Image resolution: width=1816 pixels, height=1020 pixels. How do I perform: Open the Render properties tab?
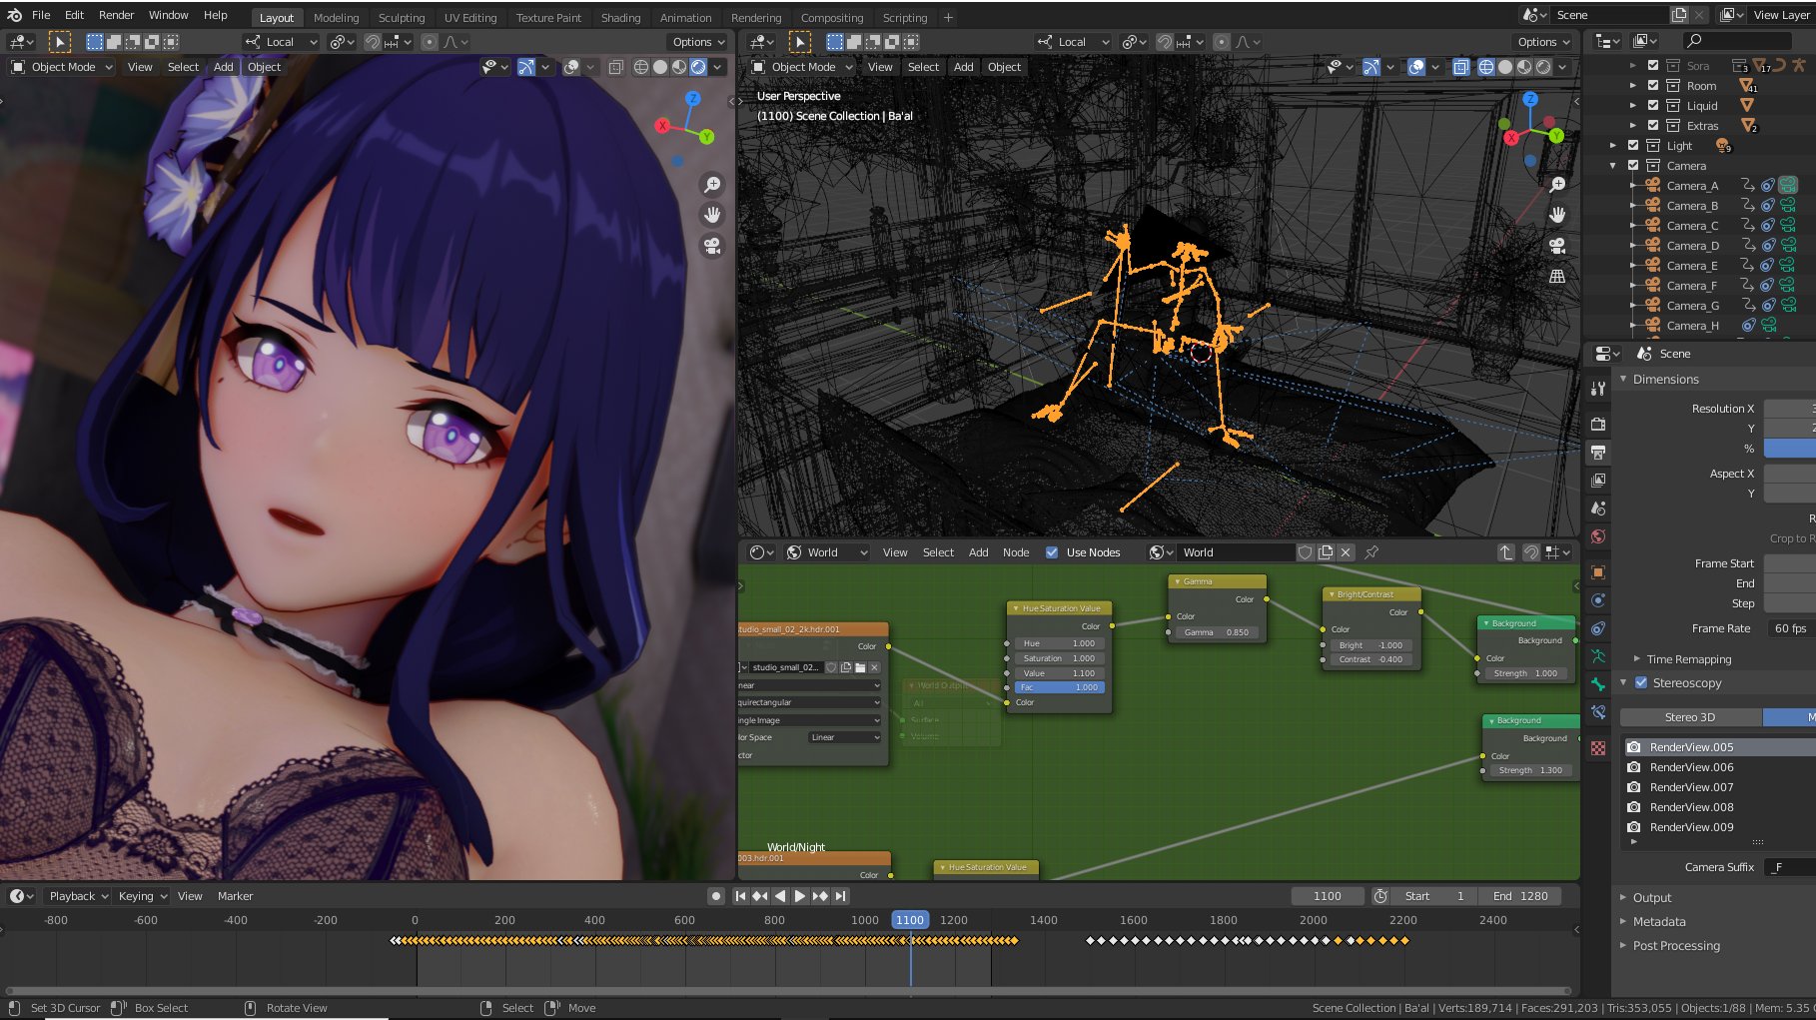pos(1598,424)
